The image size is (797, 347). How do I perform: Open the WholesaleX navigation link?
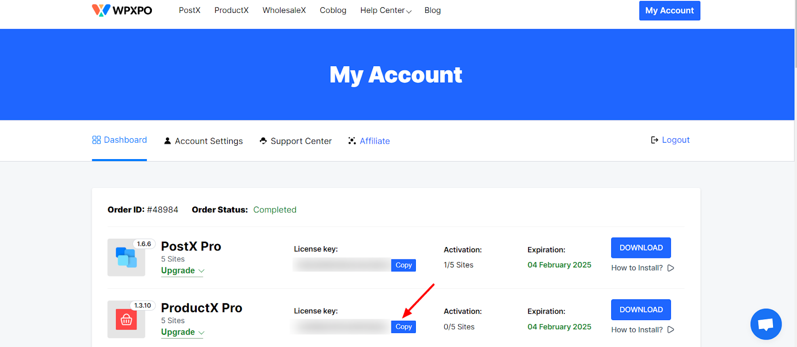point(284,10)
